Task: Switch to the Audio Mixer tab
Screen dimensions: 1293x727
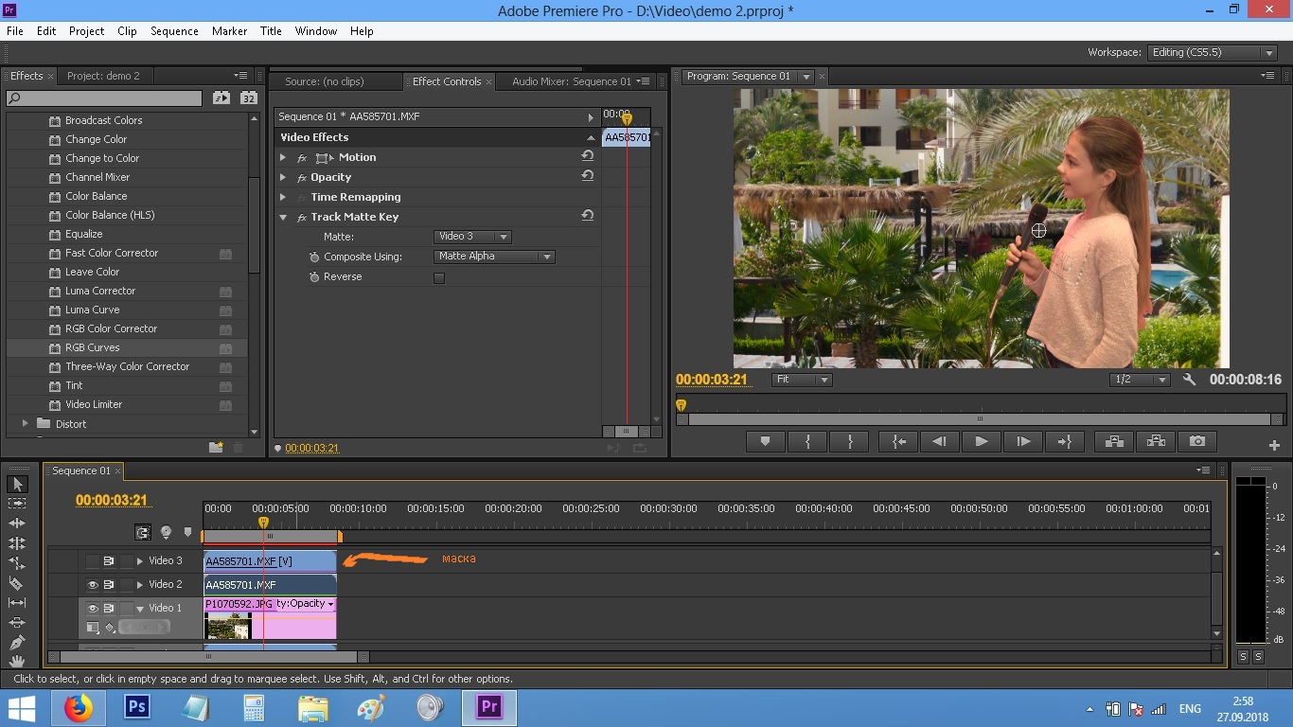Action: 571,81
